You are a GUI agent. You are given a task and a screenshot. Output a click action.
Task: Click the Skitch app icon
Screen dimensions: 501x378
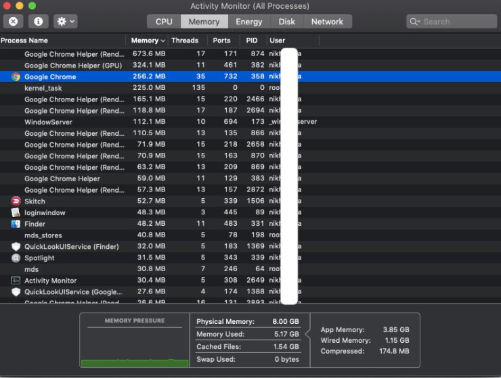point(16,201)
